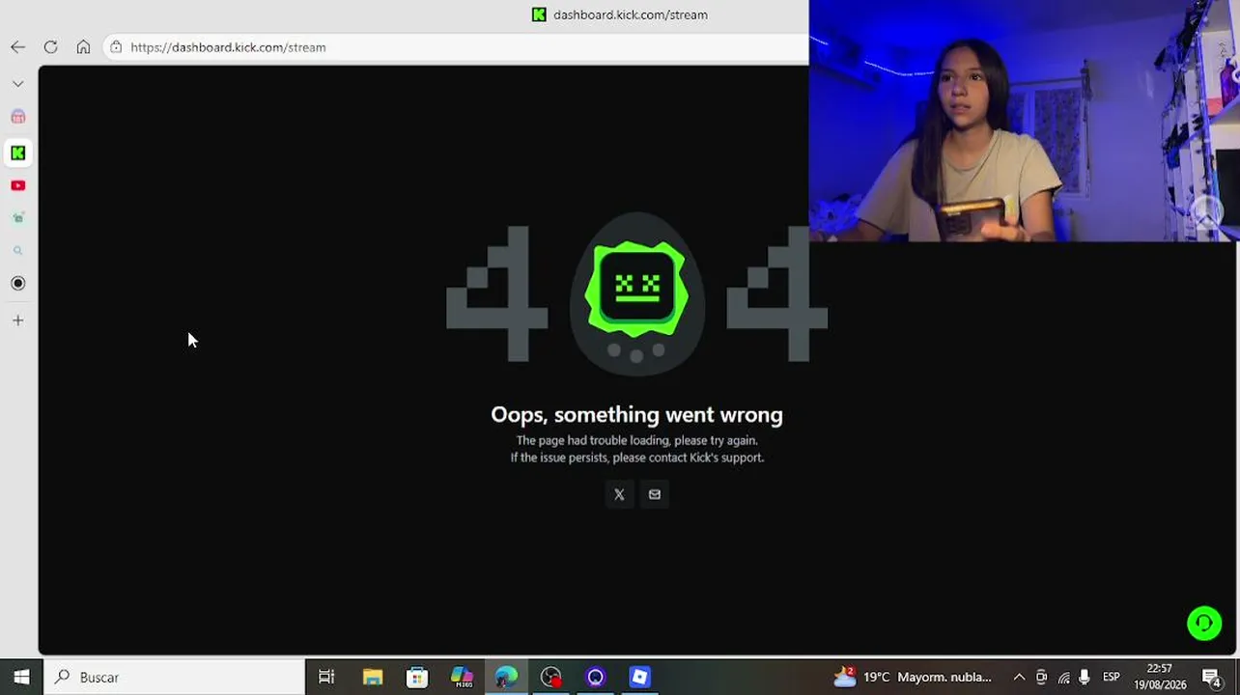Contact Kick support via the email icon
The height and width of the screenshot is (695, 1240).
pos(655,494)
